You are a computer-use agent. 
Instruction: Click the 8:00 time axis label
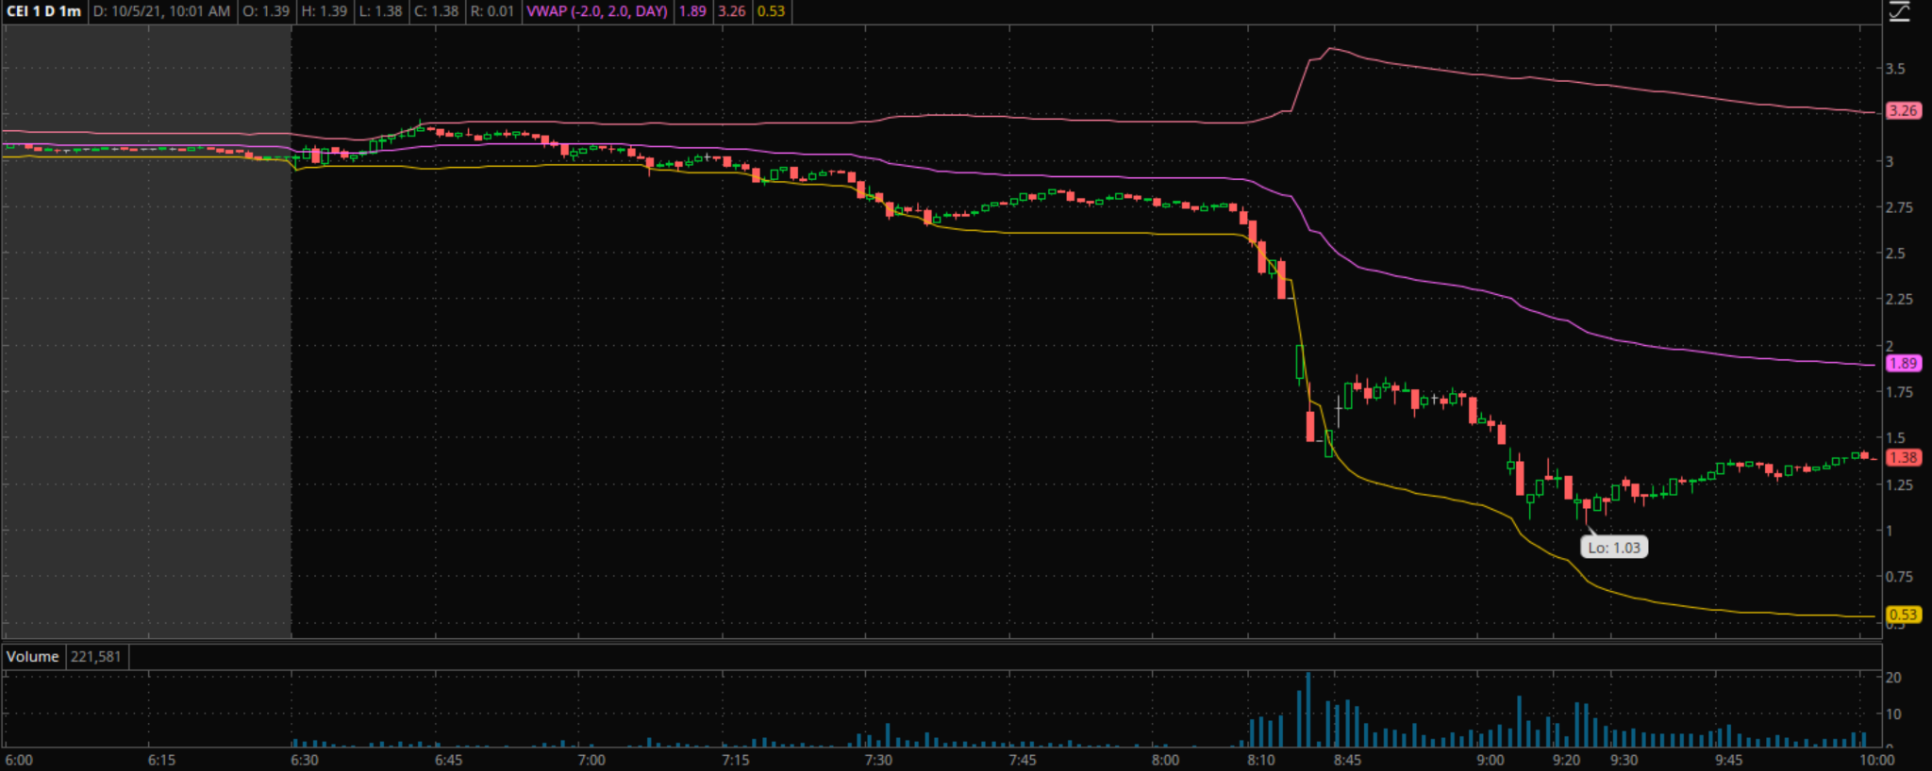(1166, 761)
